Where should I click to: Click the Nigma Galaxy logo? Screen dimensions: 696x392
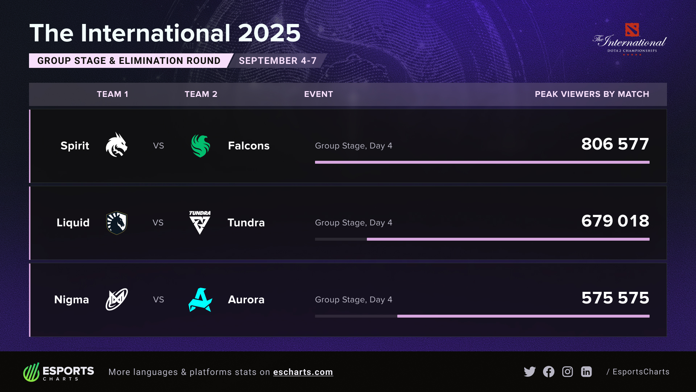coord(116,299)
